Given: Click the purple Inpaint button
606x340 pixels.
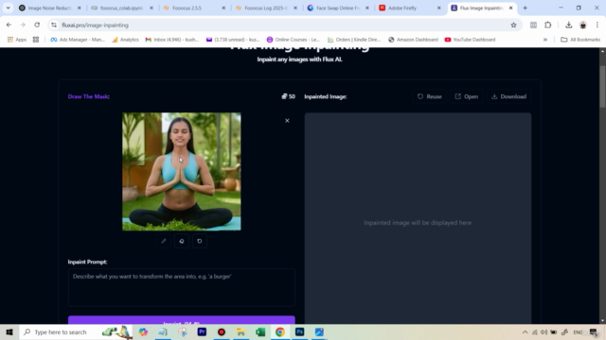Looking at the screenshot, I should pos(181,320).
